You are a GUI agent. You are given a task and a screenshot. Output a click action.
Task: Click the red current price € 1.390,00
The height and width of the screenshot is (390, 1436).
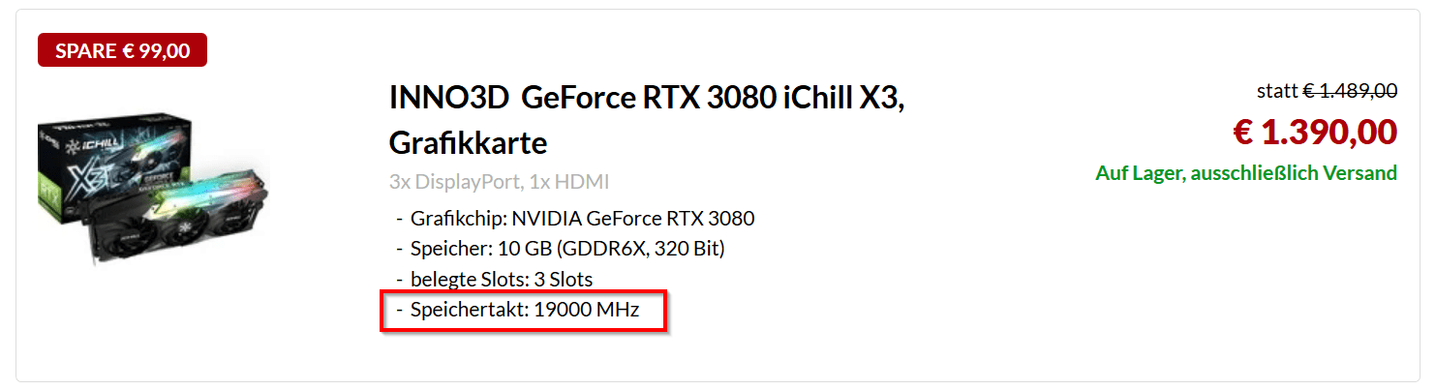(1314, 133)
